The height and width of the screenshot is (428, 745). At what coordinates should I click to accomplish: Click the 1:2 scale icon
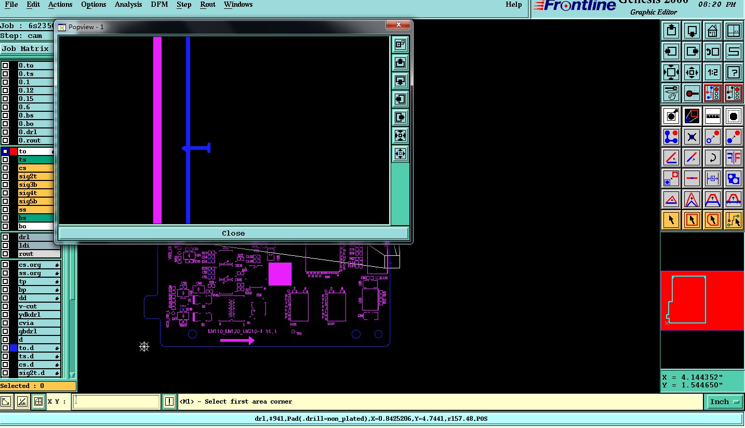coord(713,72)
